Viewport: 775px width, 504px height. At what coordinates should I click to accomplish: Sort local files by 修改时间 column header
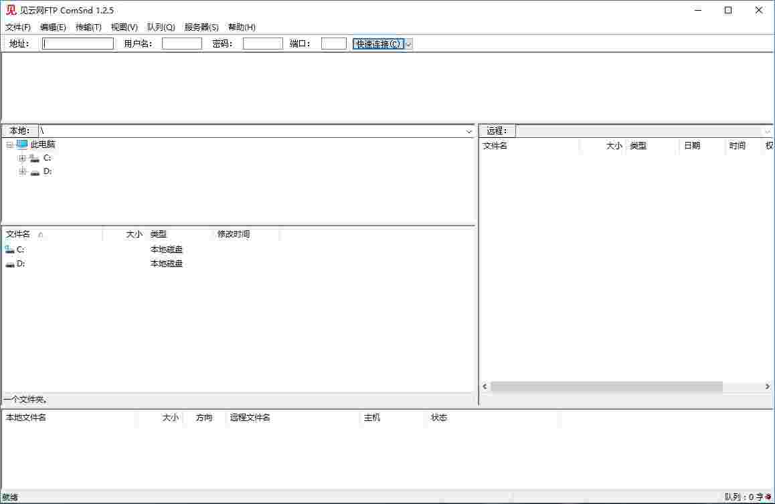pos(234,234)
